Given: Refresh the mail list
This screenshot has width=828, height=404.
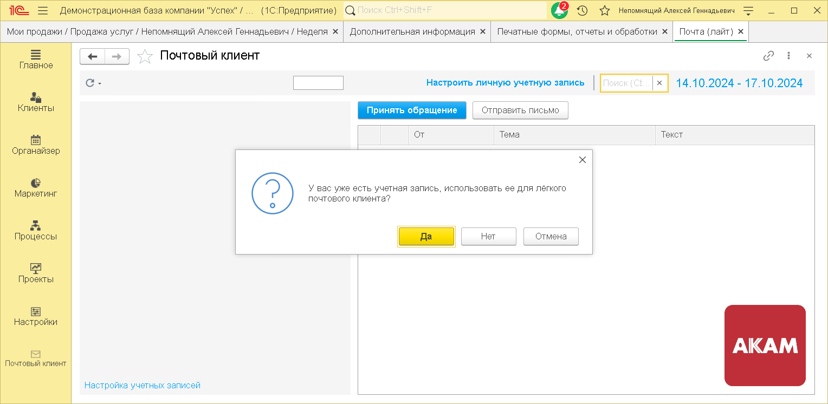Looking at the screenshot, I should (90, 83).
